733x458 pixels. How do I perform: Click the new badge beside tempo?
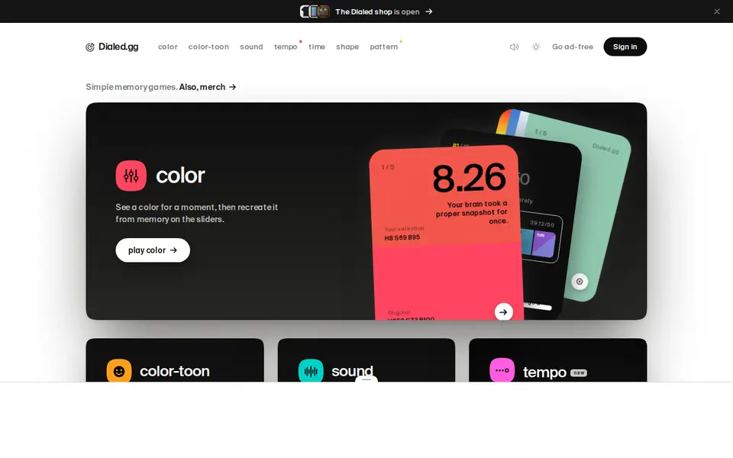coord(579,373)
